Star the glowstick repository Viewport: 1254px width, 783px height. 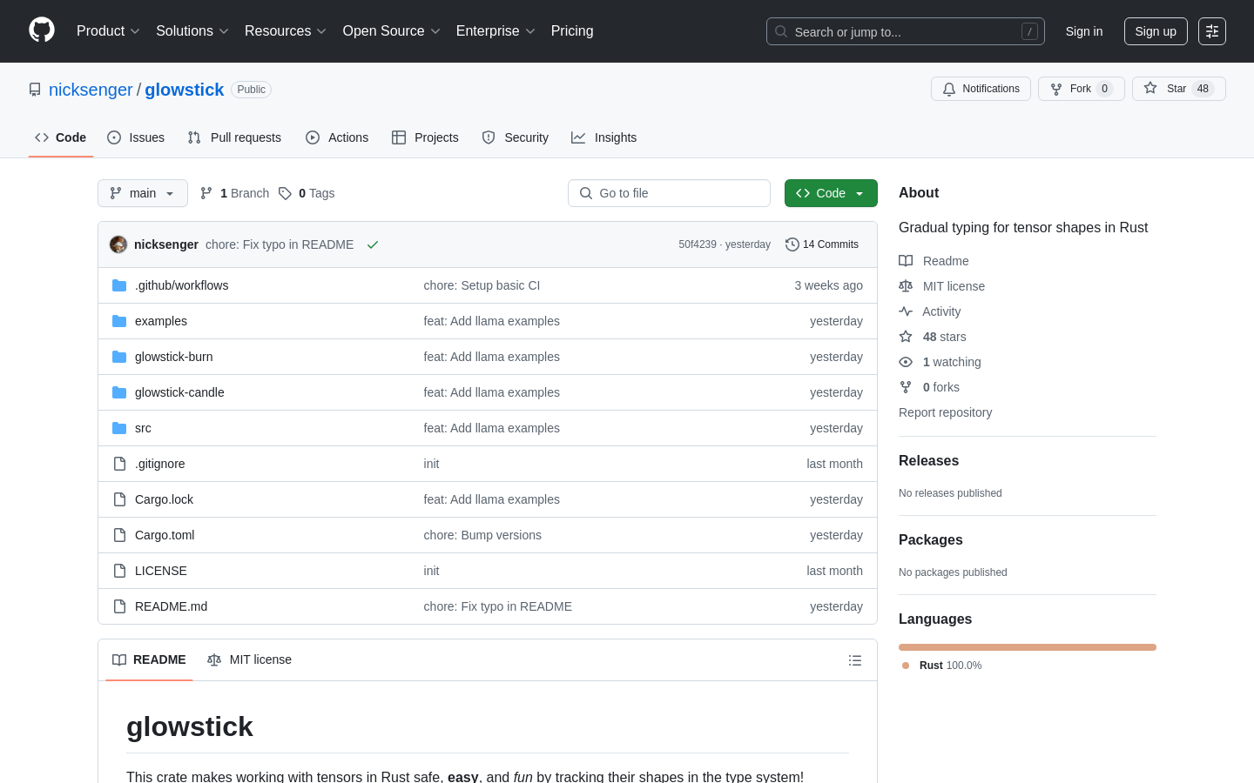click(1178, 89)
